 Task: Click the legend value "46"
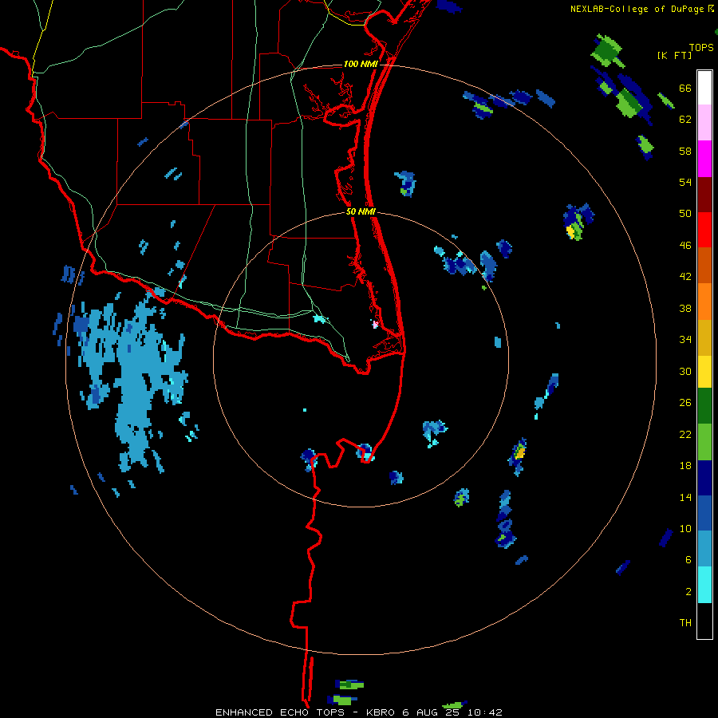click(685, 246)
